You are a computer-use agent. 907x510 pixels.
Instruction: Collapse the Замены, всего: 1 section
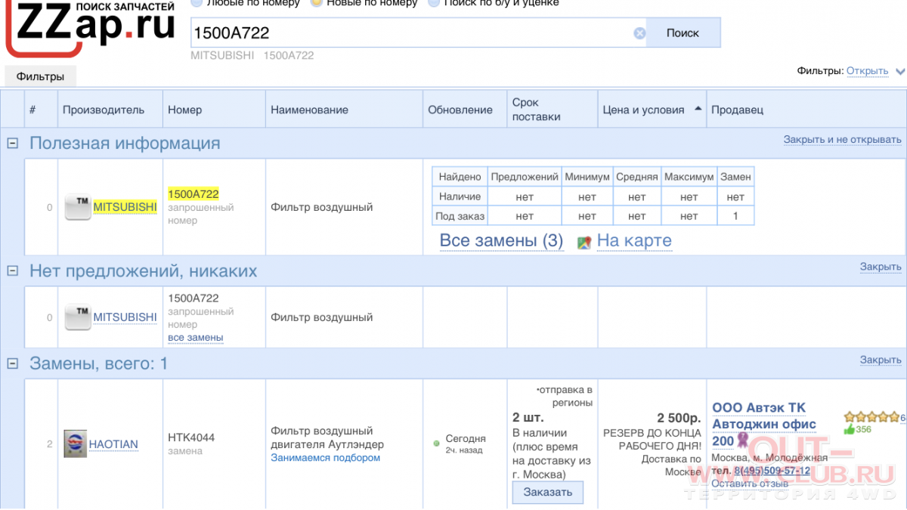tap(12, 363)
